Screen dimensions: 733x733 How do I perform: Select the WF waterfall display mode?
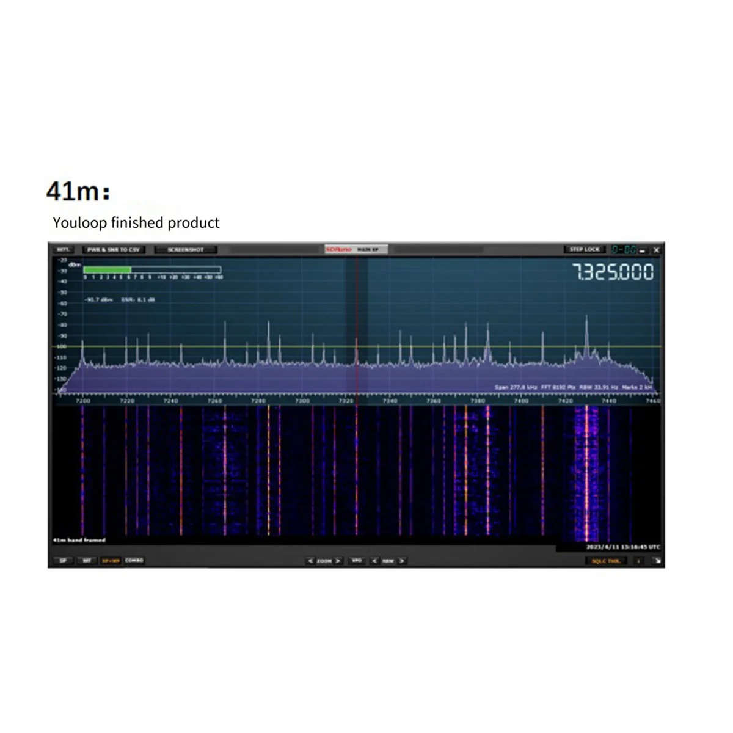click(87, 561)
